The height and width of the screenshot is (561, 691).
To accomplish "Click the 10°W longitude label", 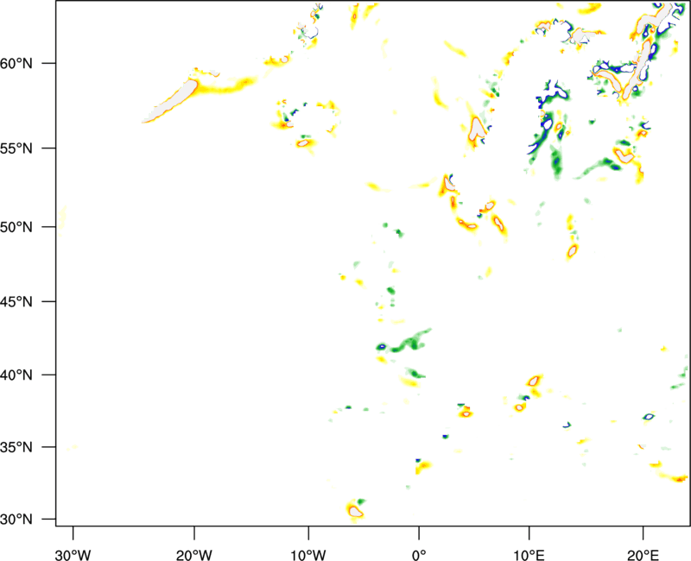I will 308,555.
